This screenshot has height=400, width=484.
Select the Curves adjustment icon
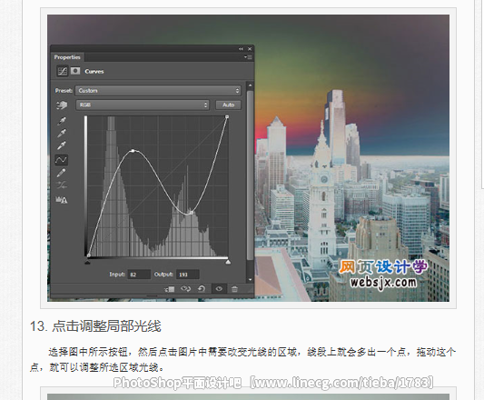pos(62,72)
